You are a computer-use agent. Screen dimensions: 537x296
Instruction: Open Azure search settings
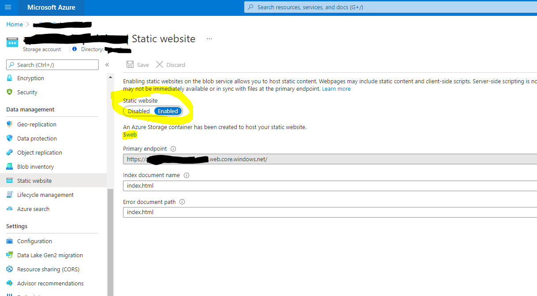(33, 209)
